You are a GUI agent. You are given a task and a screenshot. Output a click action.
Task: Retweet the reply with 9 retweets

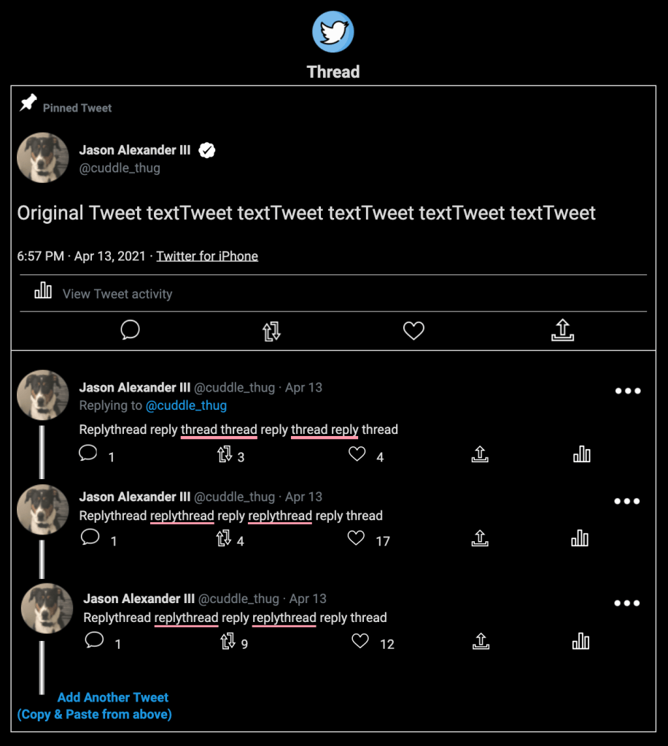click(228, 641)
